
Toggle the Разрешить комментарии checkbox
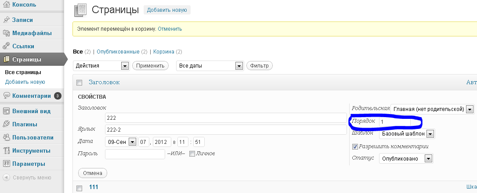tap(355, 147)
